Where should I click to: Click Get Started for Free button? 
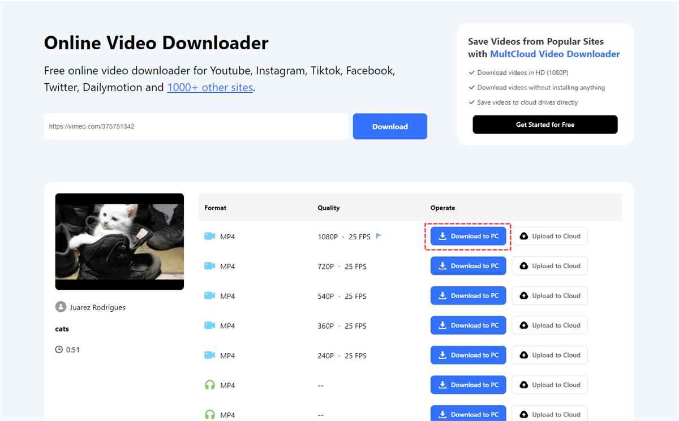click(x=545, y=124)
